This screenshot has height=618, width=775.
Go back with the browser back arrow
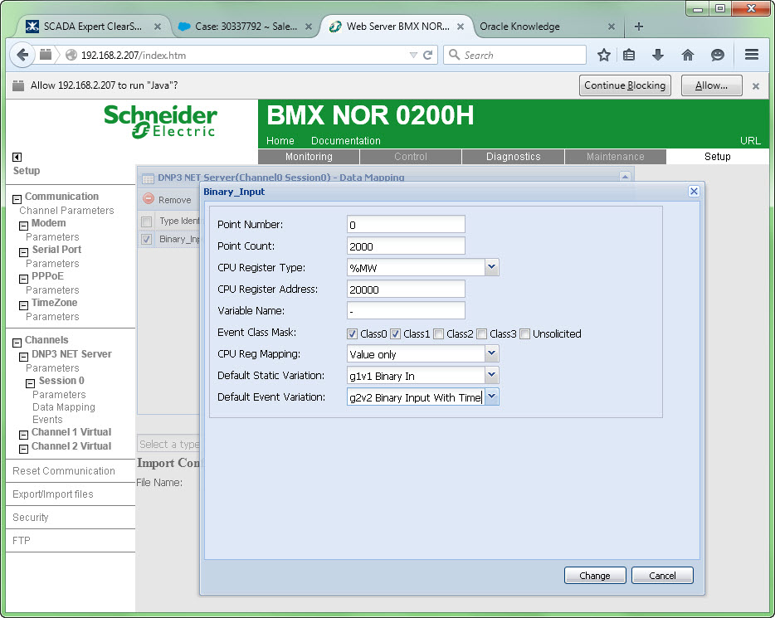[x=22, y=55]
